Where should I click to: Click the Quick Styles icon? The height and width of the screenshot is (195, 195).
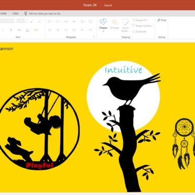tap(125, 22)
